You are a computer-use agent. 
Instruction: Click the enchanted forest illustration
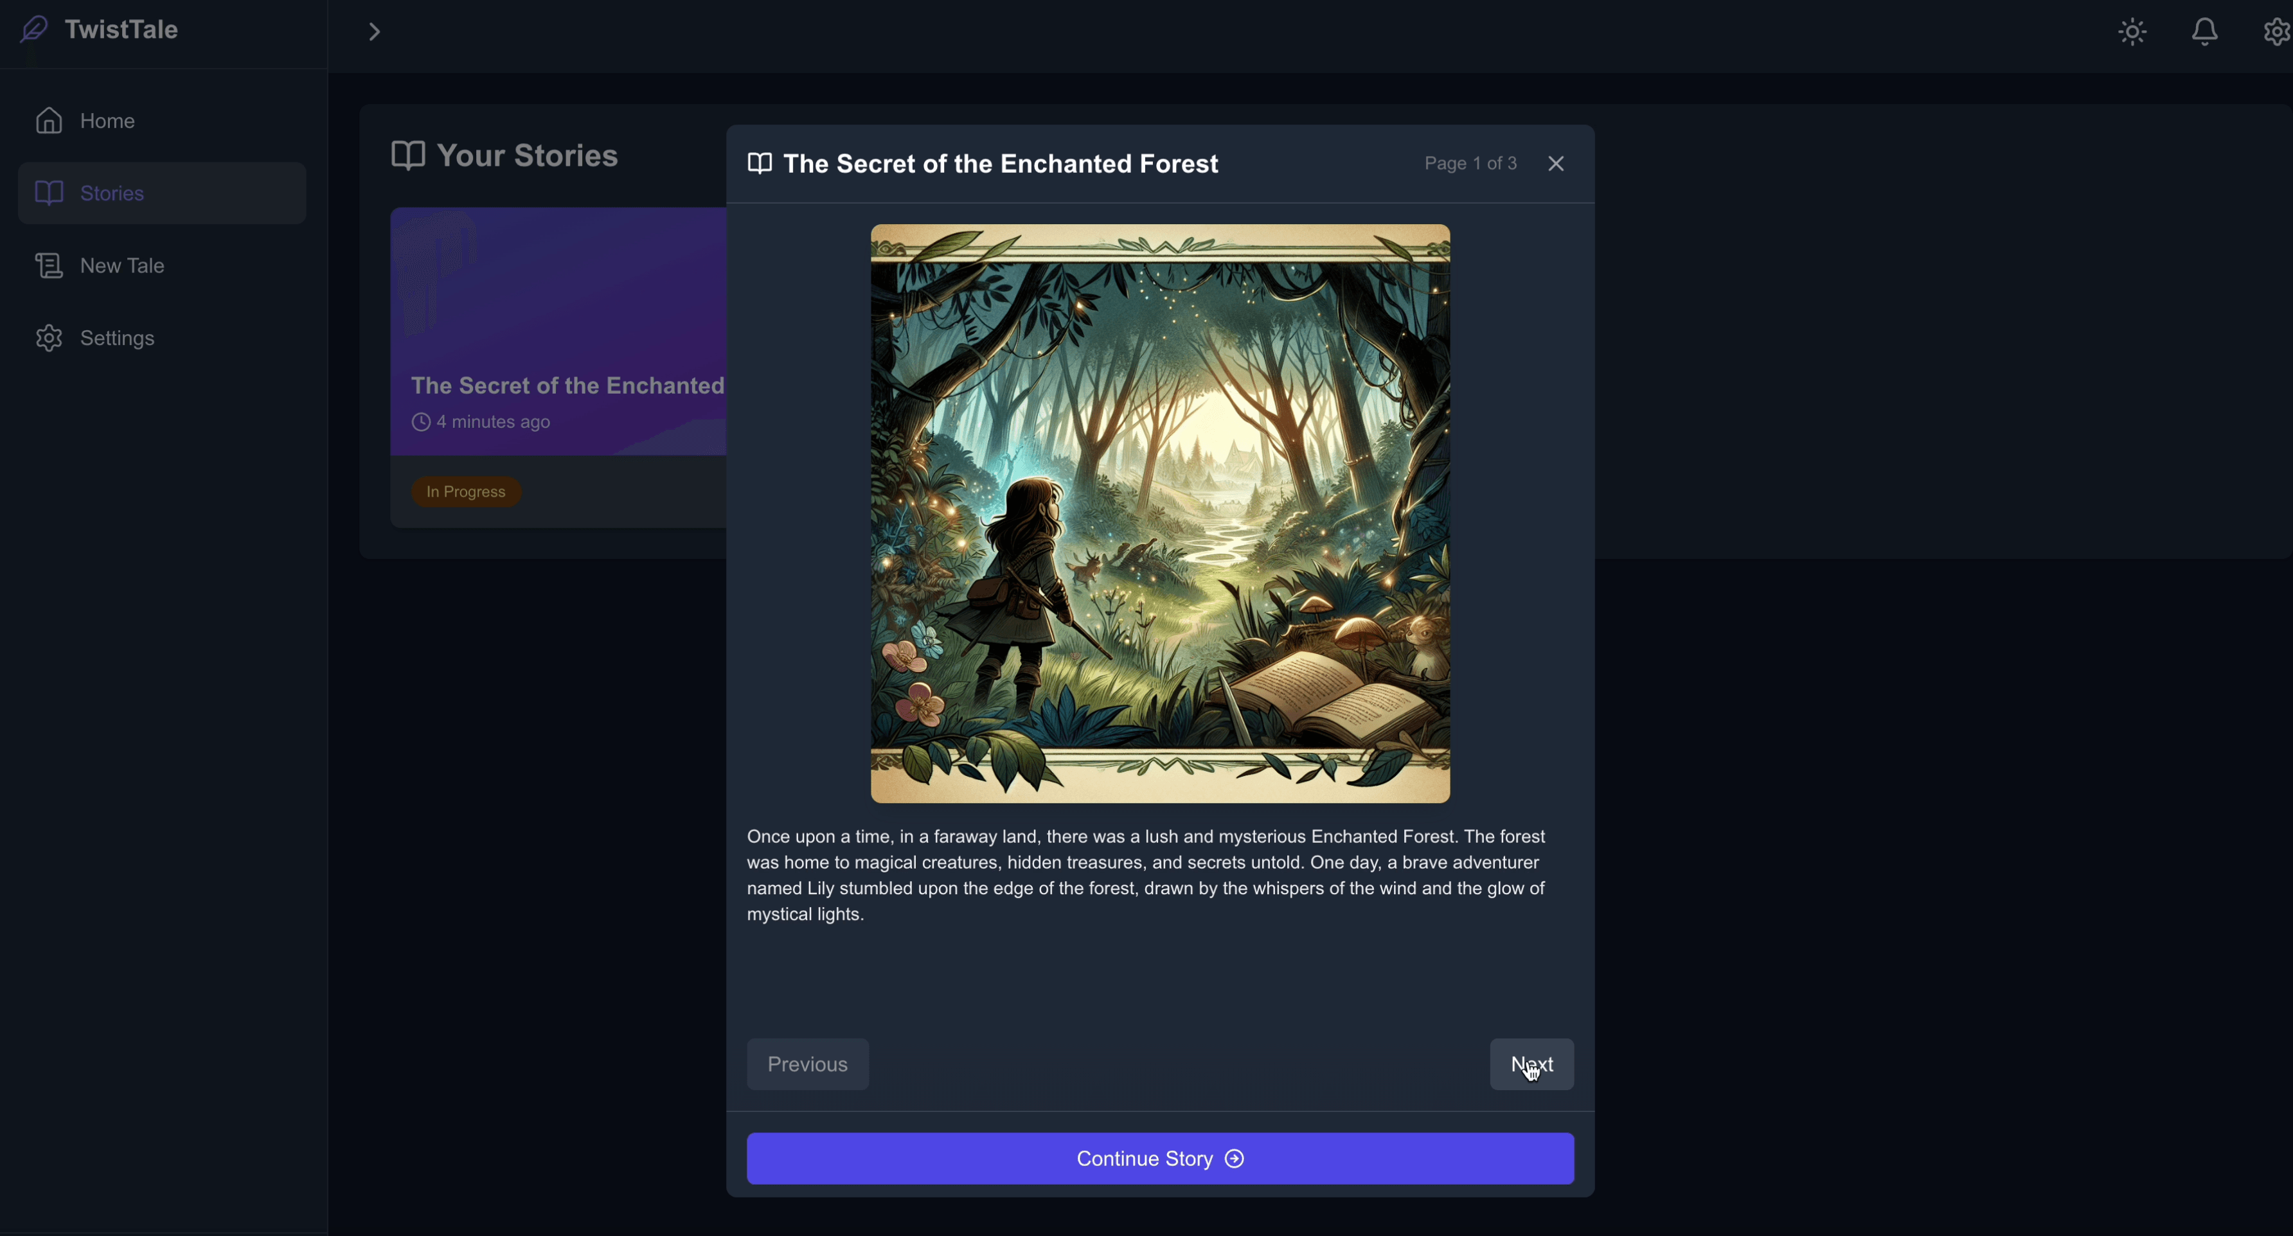coord(1160,513)
